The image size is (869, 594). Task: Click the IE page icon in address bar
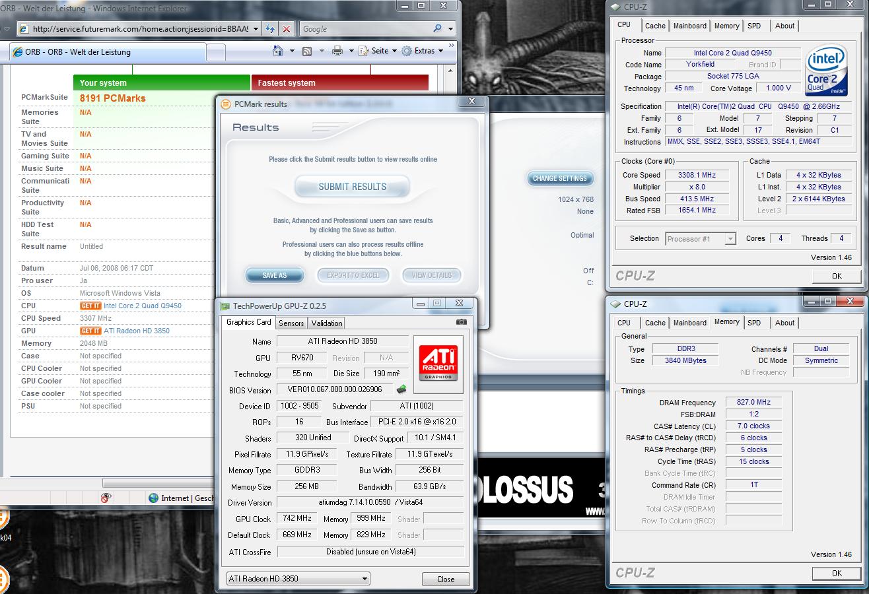click(x=24, y=29)
